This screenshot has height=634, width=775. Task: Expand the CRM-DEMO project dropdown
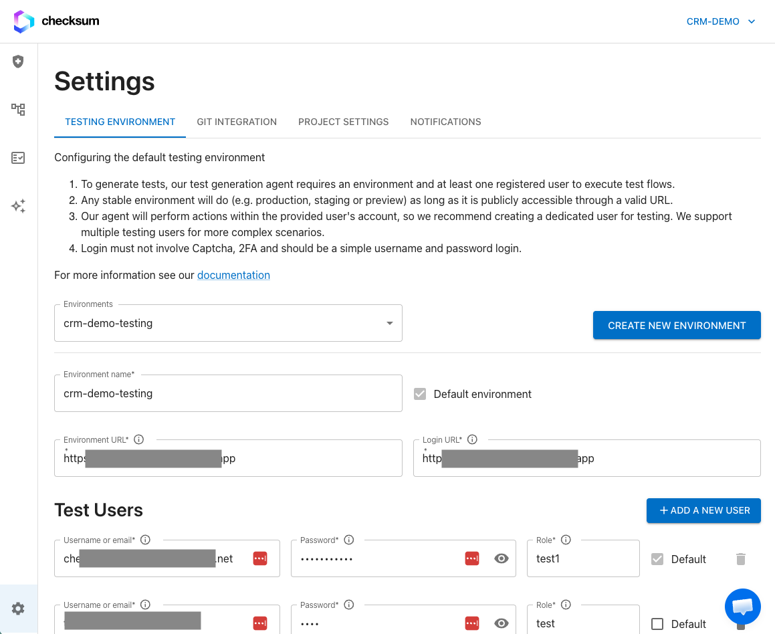click(721, 22)
